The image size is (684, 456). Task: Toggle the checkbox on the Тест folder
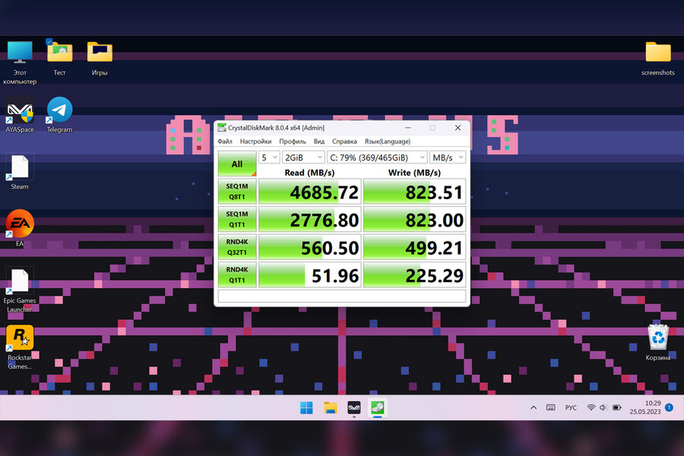tap(49, 42)
